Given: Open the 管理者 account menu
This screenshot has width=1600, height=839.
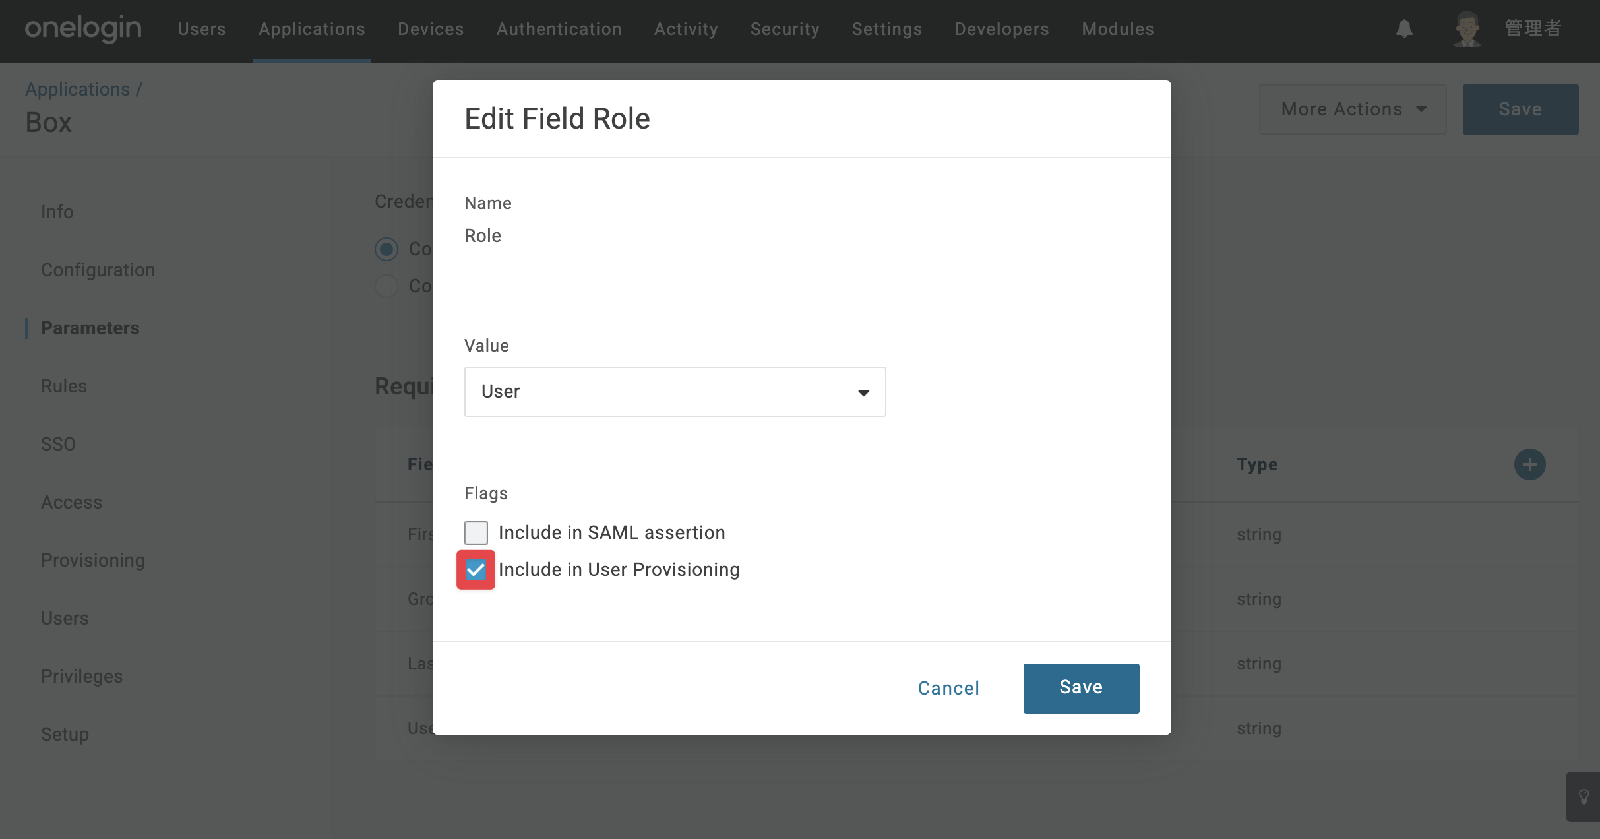Looking at the screenshot, I should [1533, 28].
